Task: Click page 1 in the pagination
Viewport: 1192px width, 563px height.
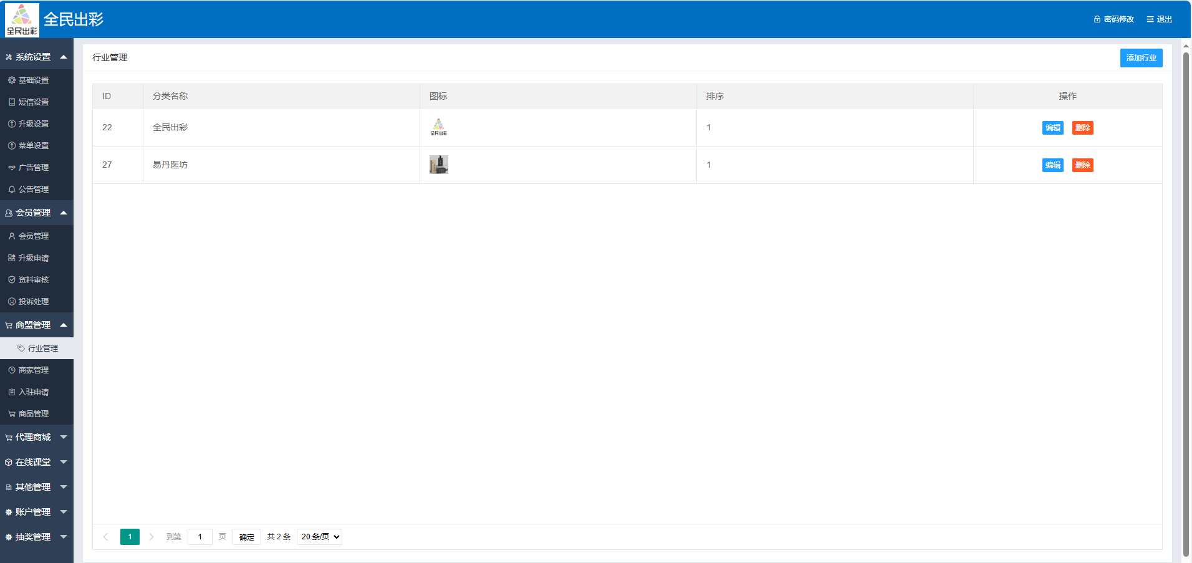Action: tap(130, 537)
